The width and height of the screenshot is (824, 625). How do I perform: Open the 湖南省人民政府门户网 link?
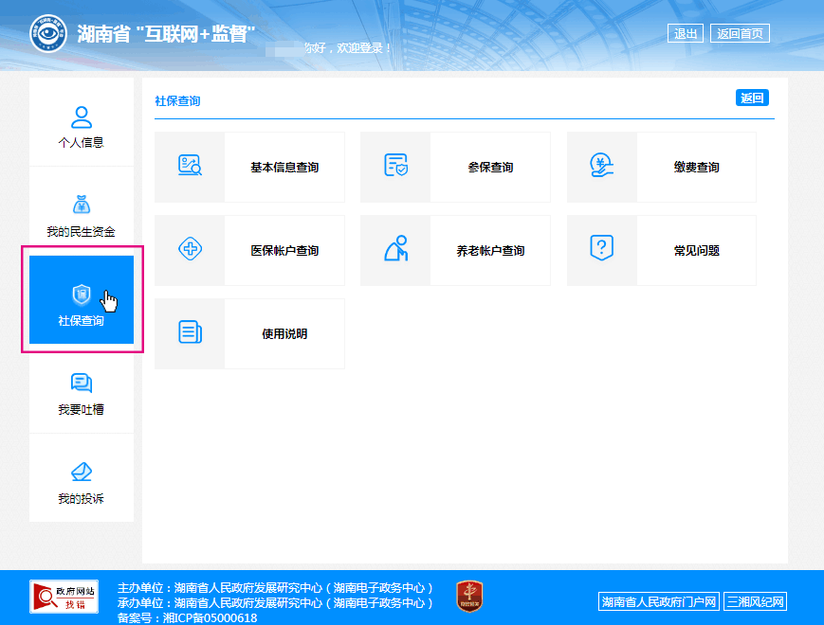coord(659,602)
